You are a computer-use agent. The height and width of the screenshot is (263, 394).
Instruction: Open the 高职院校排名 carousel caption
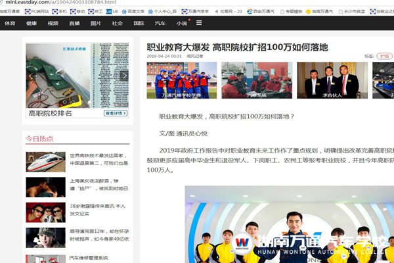[x=51, y=113]
